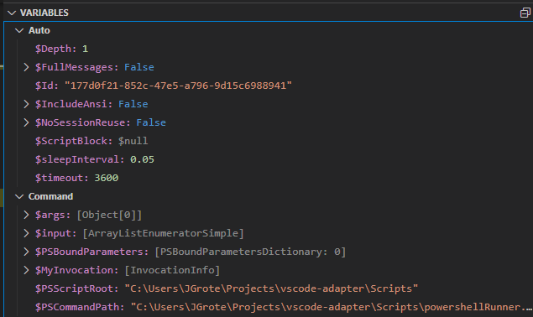533x317 pixels.
Task: Collapse the VARIABLES panel section
Action: pyautogui.click(x=12, y=13)
